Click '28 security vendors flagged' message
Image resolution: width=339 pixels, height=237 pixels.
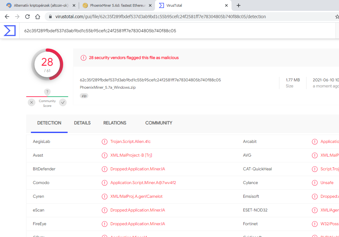(x=134, y=58)
